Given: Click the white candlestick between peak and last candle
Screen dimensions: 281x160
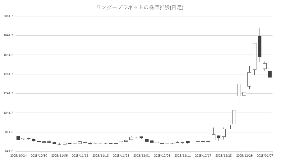Looking at the screenshot, I should [x=265, y=66].
